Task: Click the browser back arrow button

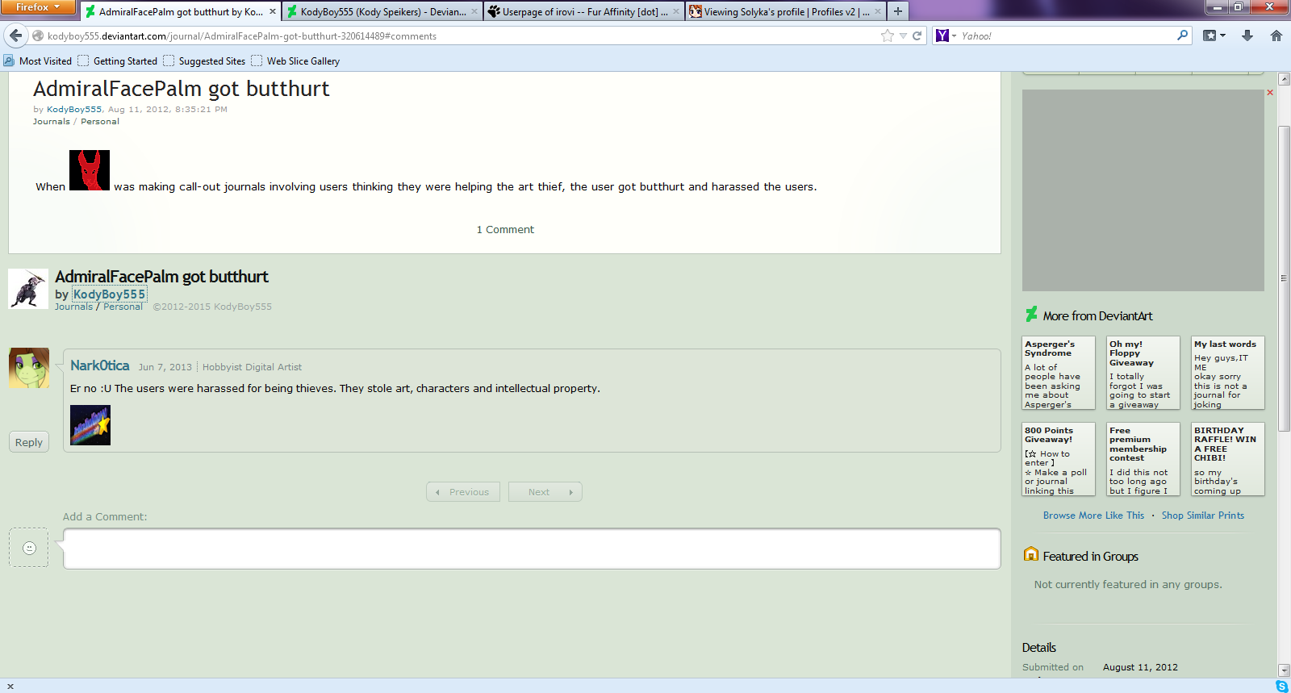Action: coord(15,35)
